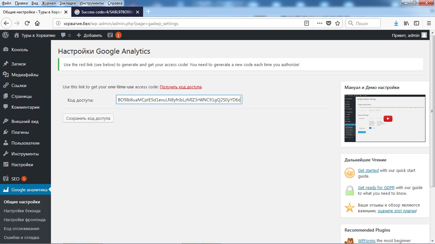Click the browser reload button

[27, 23]
